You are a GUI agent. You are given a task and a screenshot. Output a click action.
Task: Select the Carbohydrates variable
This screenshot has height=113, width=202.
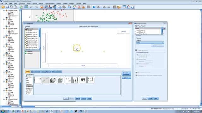[32, 44]
